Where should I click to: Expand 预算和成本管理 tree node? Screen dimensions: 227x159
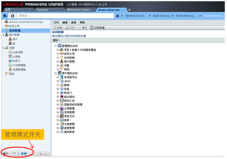[58, 104]
